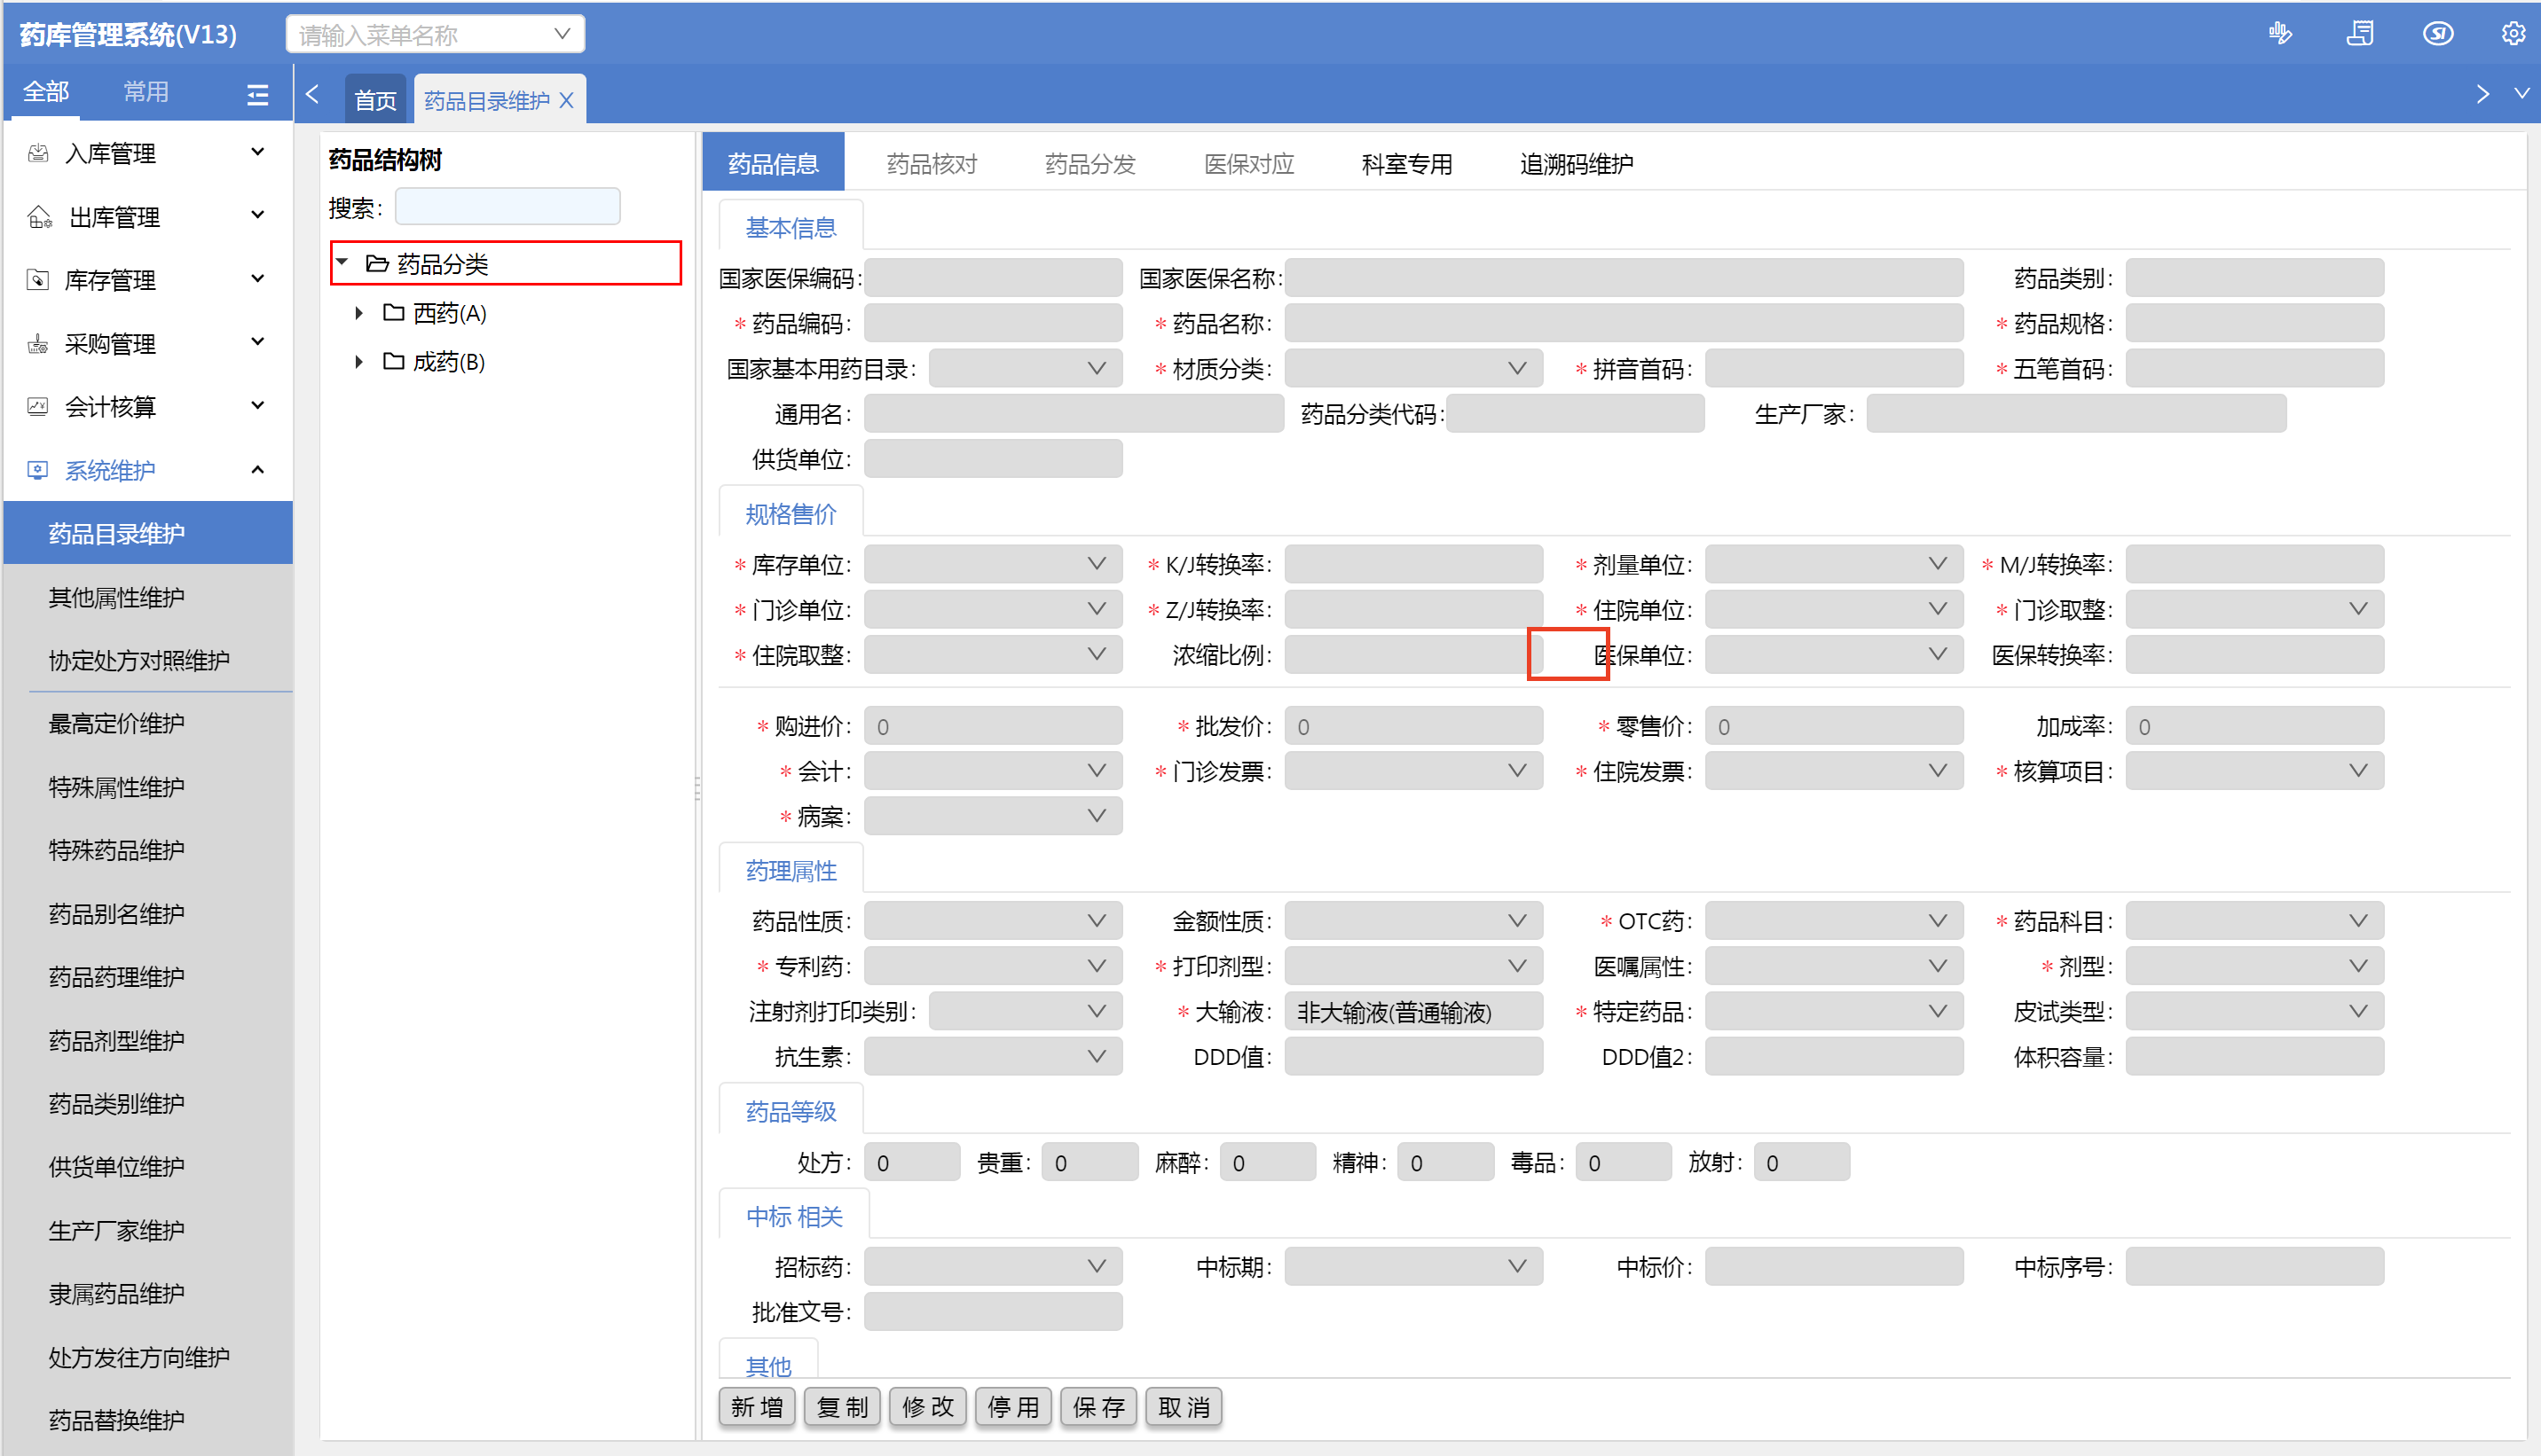This screenshot has height=1456, width=2541.
Task: Open the tab list dropdown chevron
Action: [2521, 94]
